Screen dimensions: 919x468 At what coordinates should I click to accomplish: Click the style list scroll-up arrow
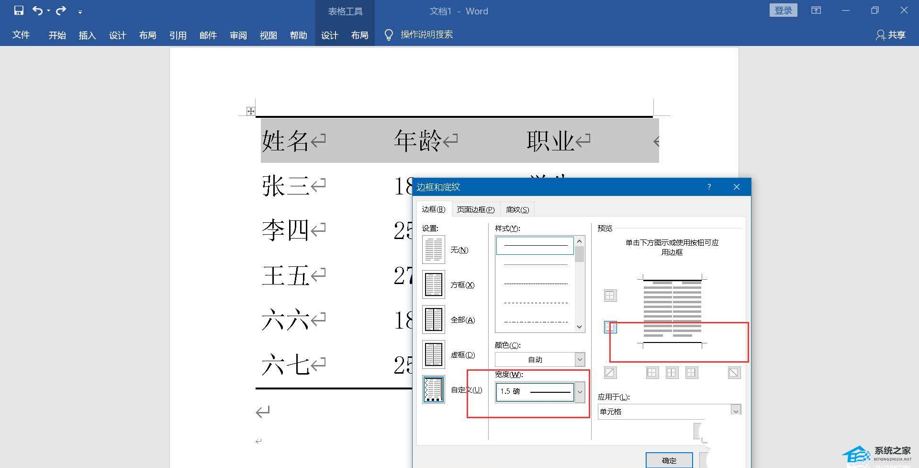[x=580, y=241]
